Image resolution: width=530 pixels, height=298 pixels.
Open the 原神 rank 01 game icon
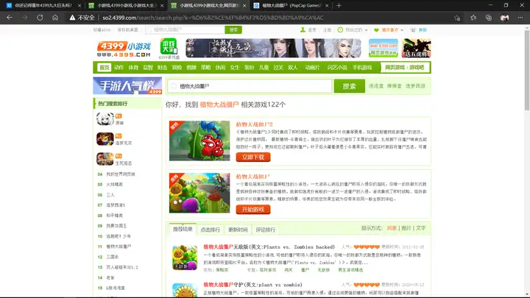point(105,119)
